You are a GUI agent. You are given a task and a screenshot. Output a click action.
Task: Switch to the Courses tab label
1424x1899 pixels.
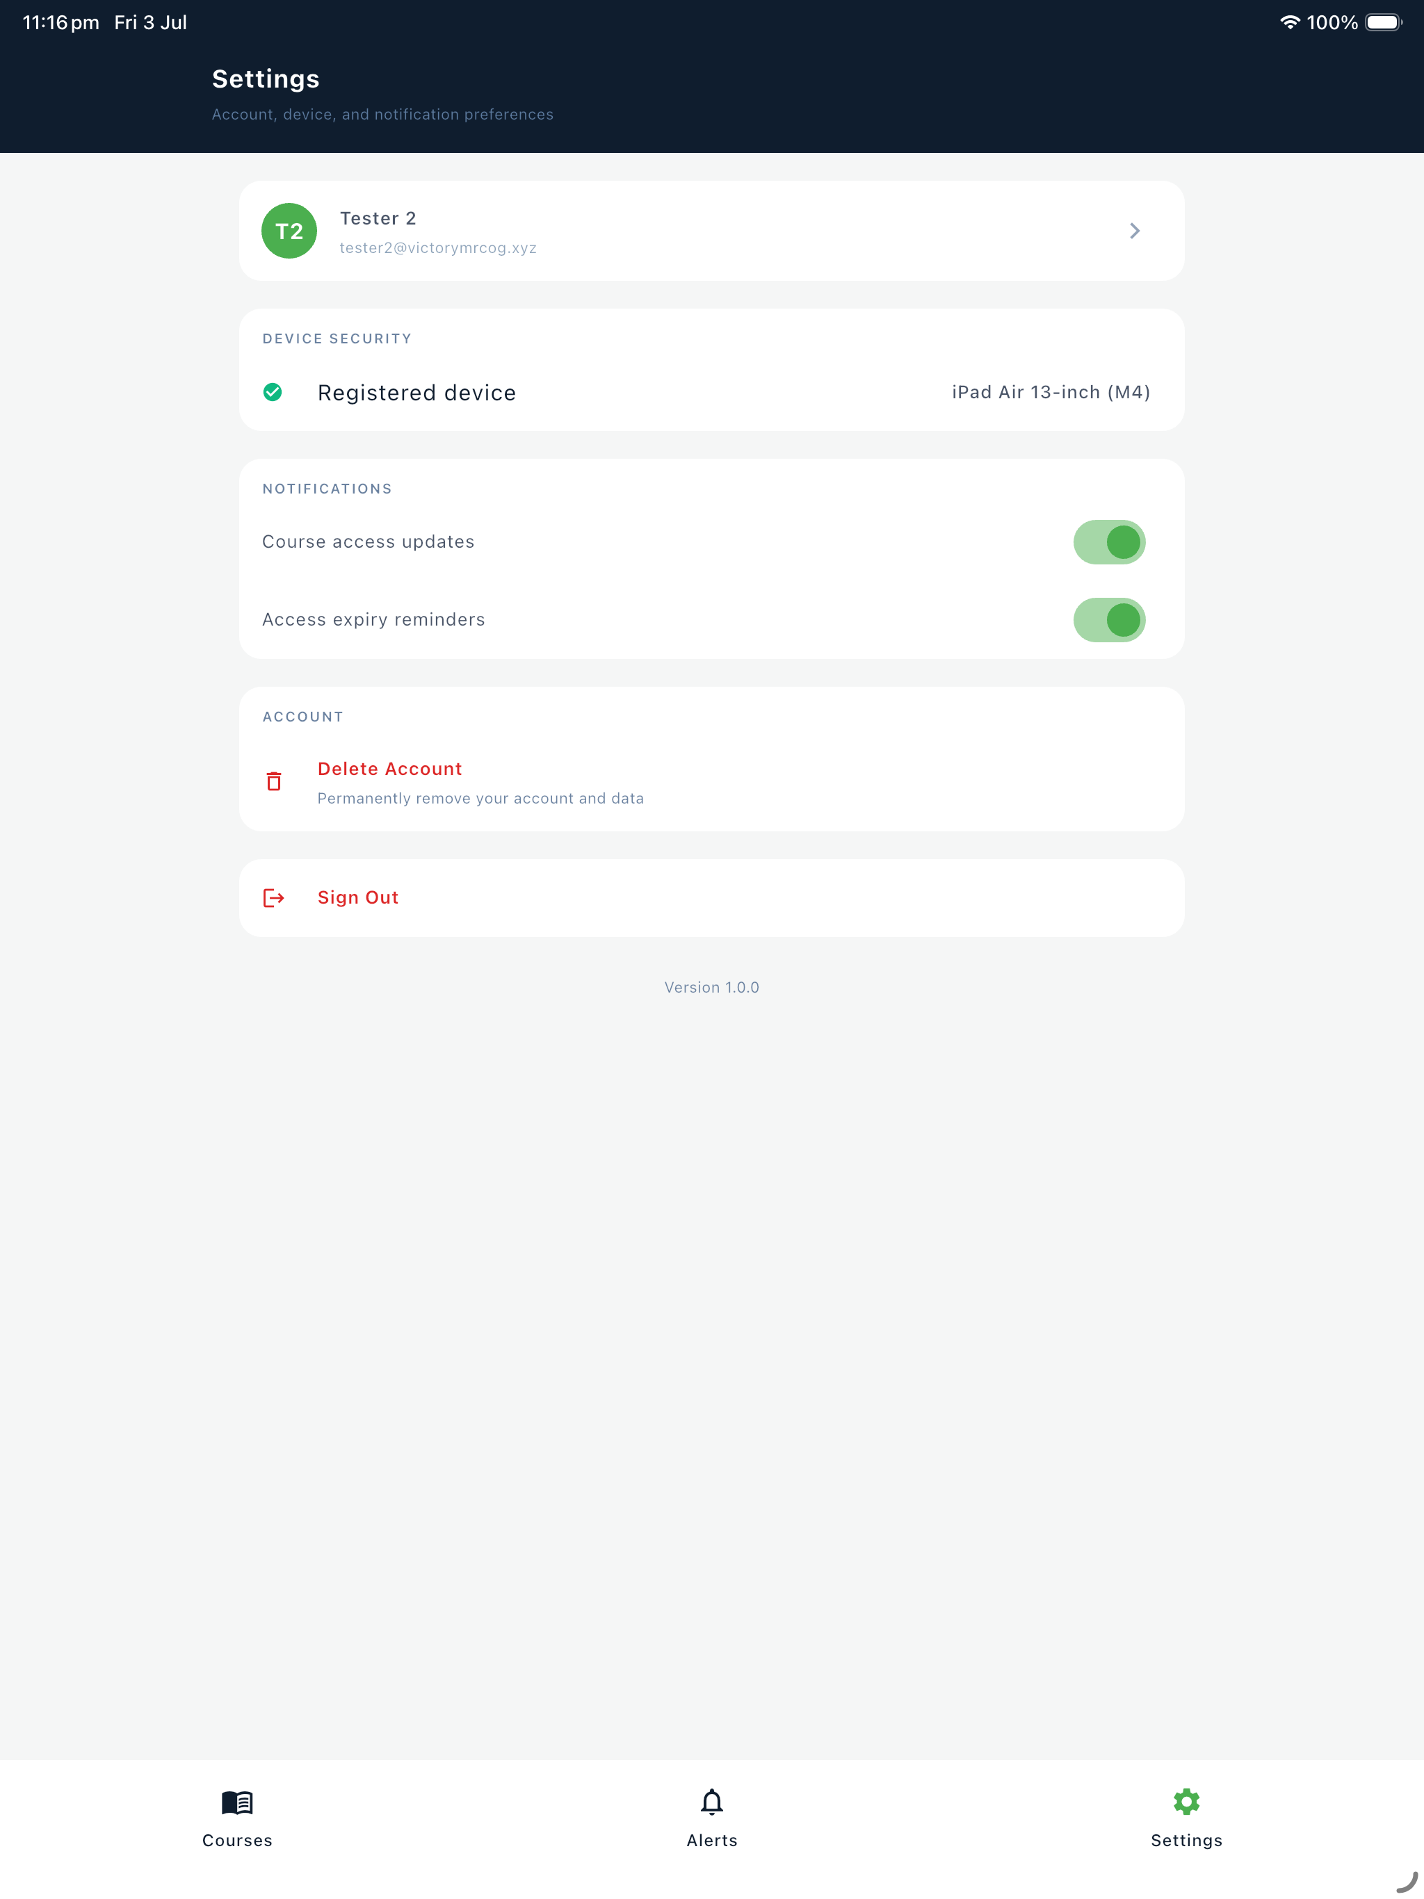237,1841
